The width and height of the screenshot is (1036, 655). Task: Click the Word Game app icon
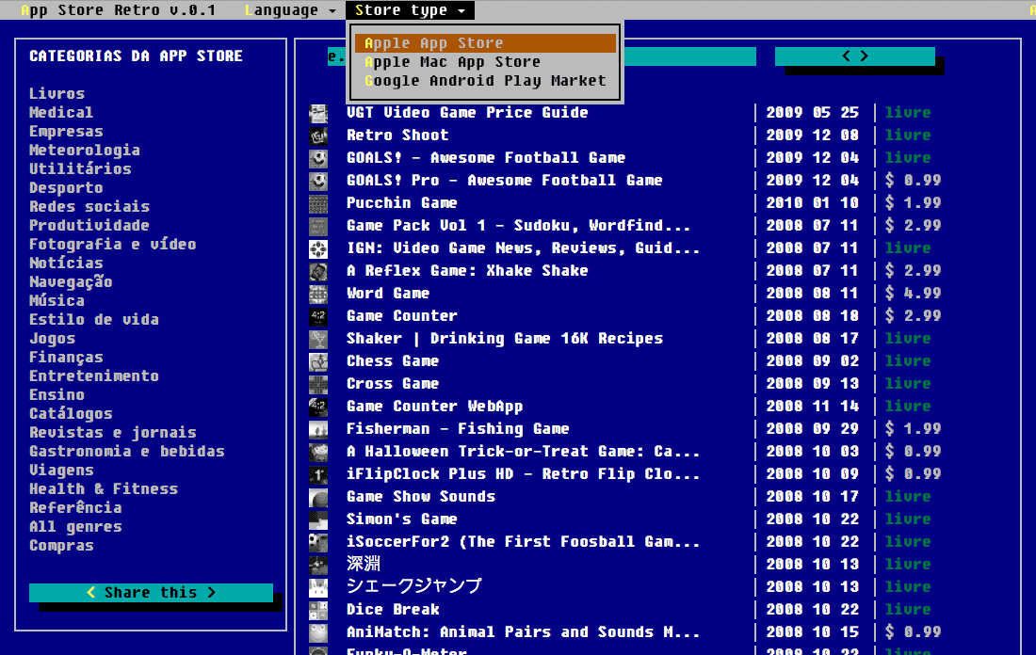tap(318, 294)
